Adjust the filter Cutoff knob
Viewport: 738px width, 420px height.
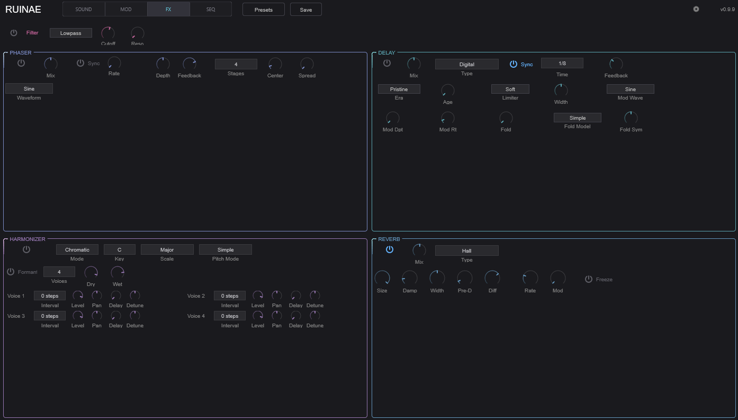[108, 33]
